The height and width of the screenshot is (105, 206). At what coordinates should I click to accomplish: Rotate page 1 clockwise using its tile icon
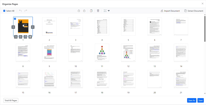pyautogui.click(x=21, y=37)
